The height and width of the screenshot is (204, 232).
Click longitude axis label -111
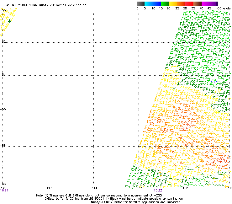coord(139,188)
